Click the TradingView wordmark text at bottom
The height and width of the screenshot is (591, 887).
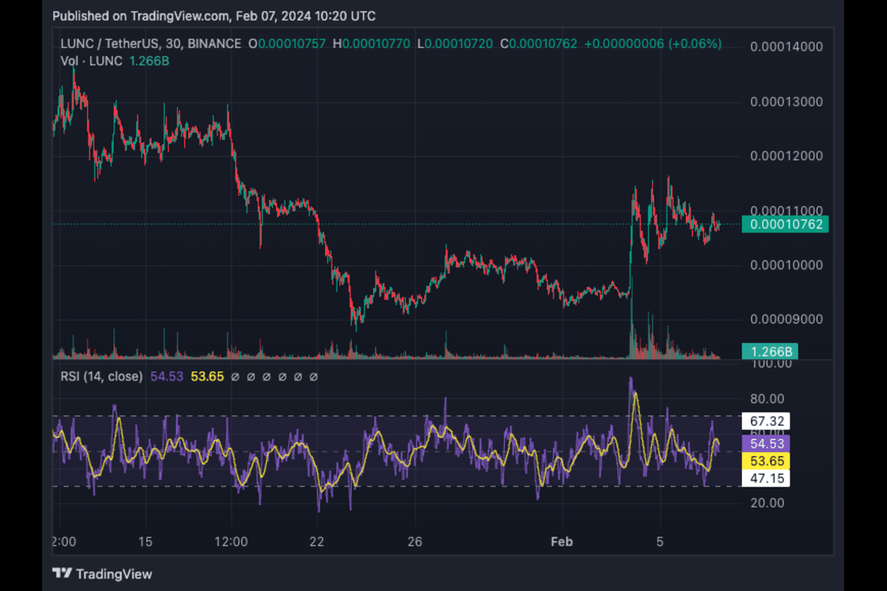coord(114,574)
